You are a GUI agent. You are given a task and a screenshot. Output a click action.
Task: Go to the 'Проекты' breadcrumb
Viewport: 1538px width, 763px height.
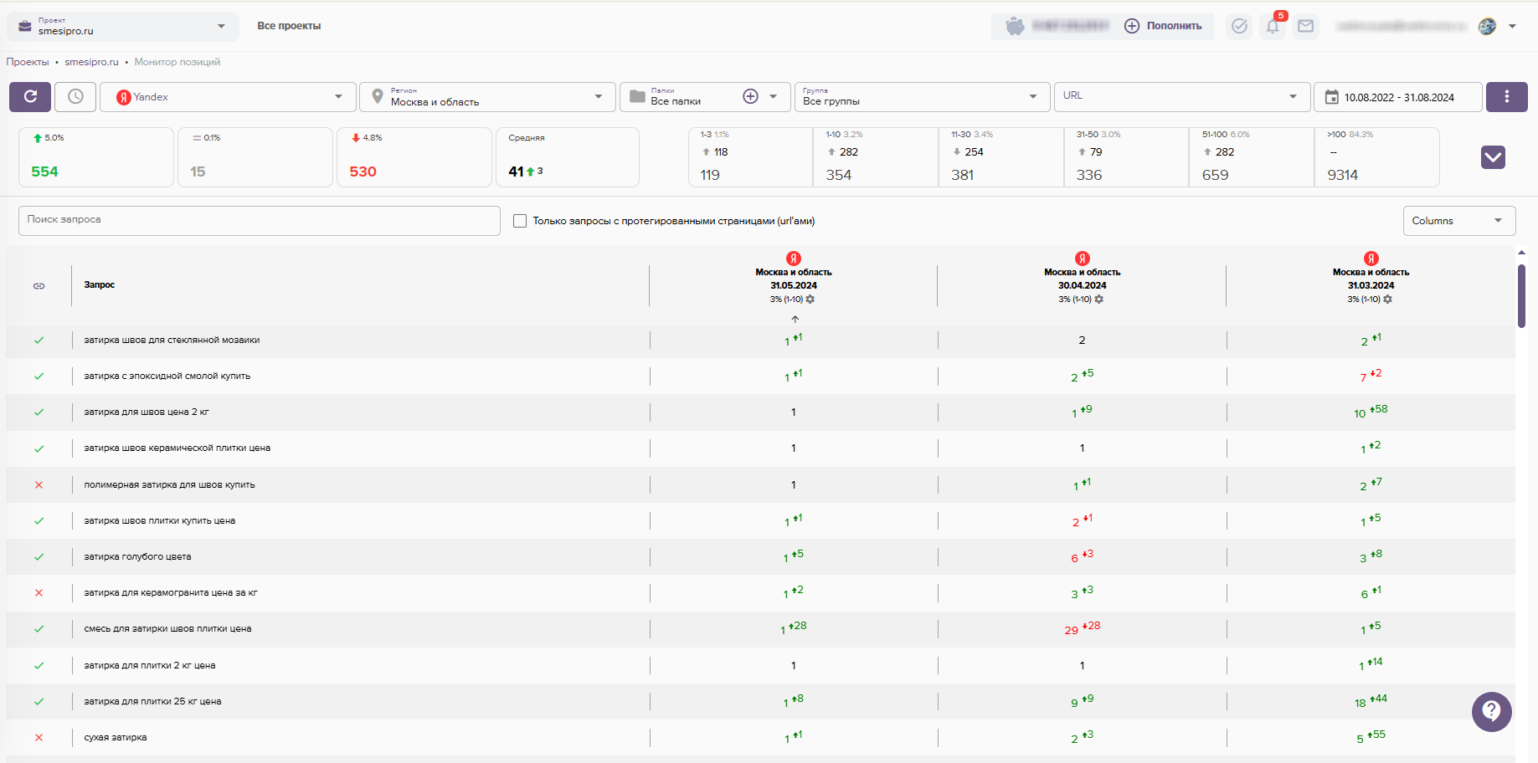tap(28, 62)
